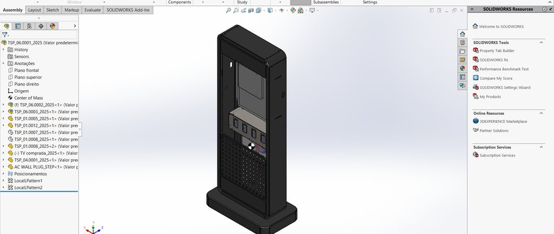
Task: Collapse the Subscription Services section
Action: coord(541,147)
